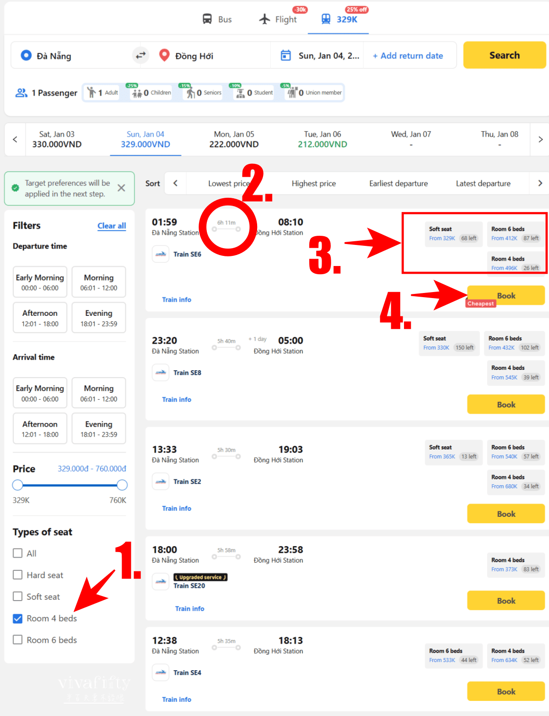Switch to the Flight tab
This screenshot has height=716, width=549.
pos(278,19)
